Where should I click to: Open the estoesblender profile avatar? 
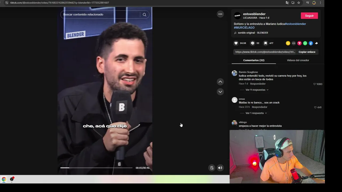(237, 16)
